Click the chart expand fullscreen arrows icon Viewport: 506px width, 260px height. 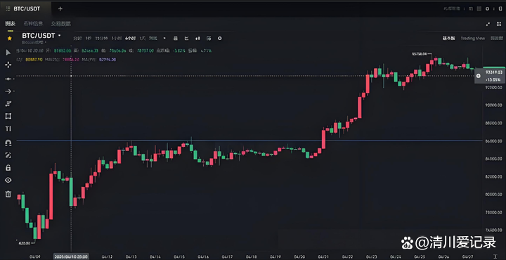click(x=488, y=24)
